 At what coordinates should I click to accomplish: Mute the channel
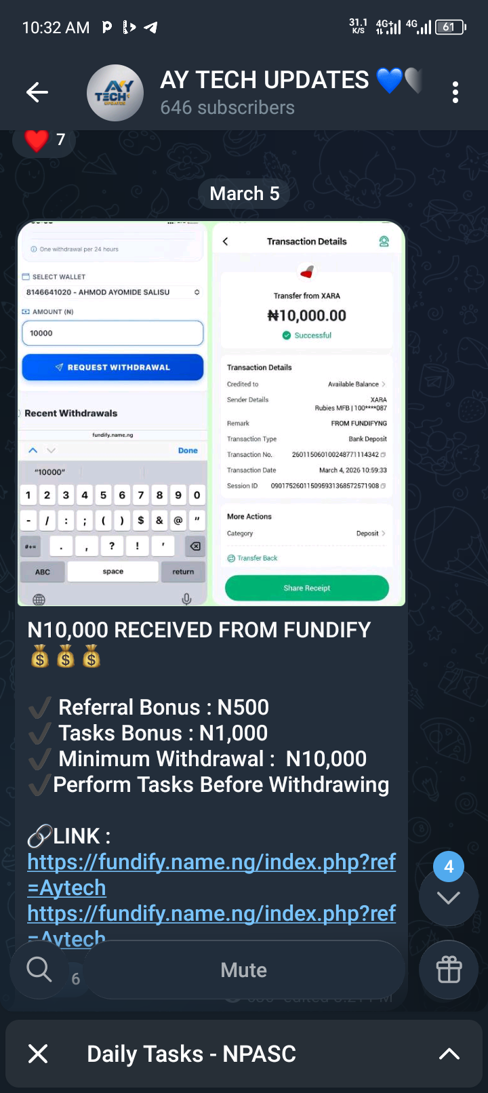[x=244, y=970]
